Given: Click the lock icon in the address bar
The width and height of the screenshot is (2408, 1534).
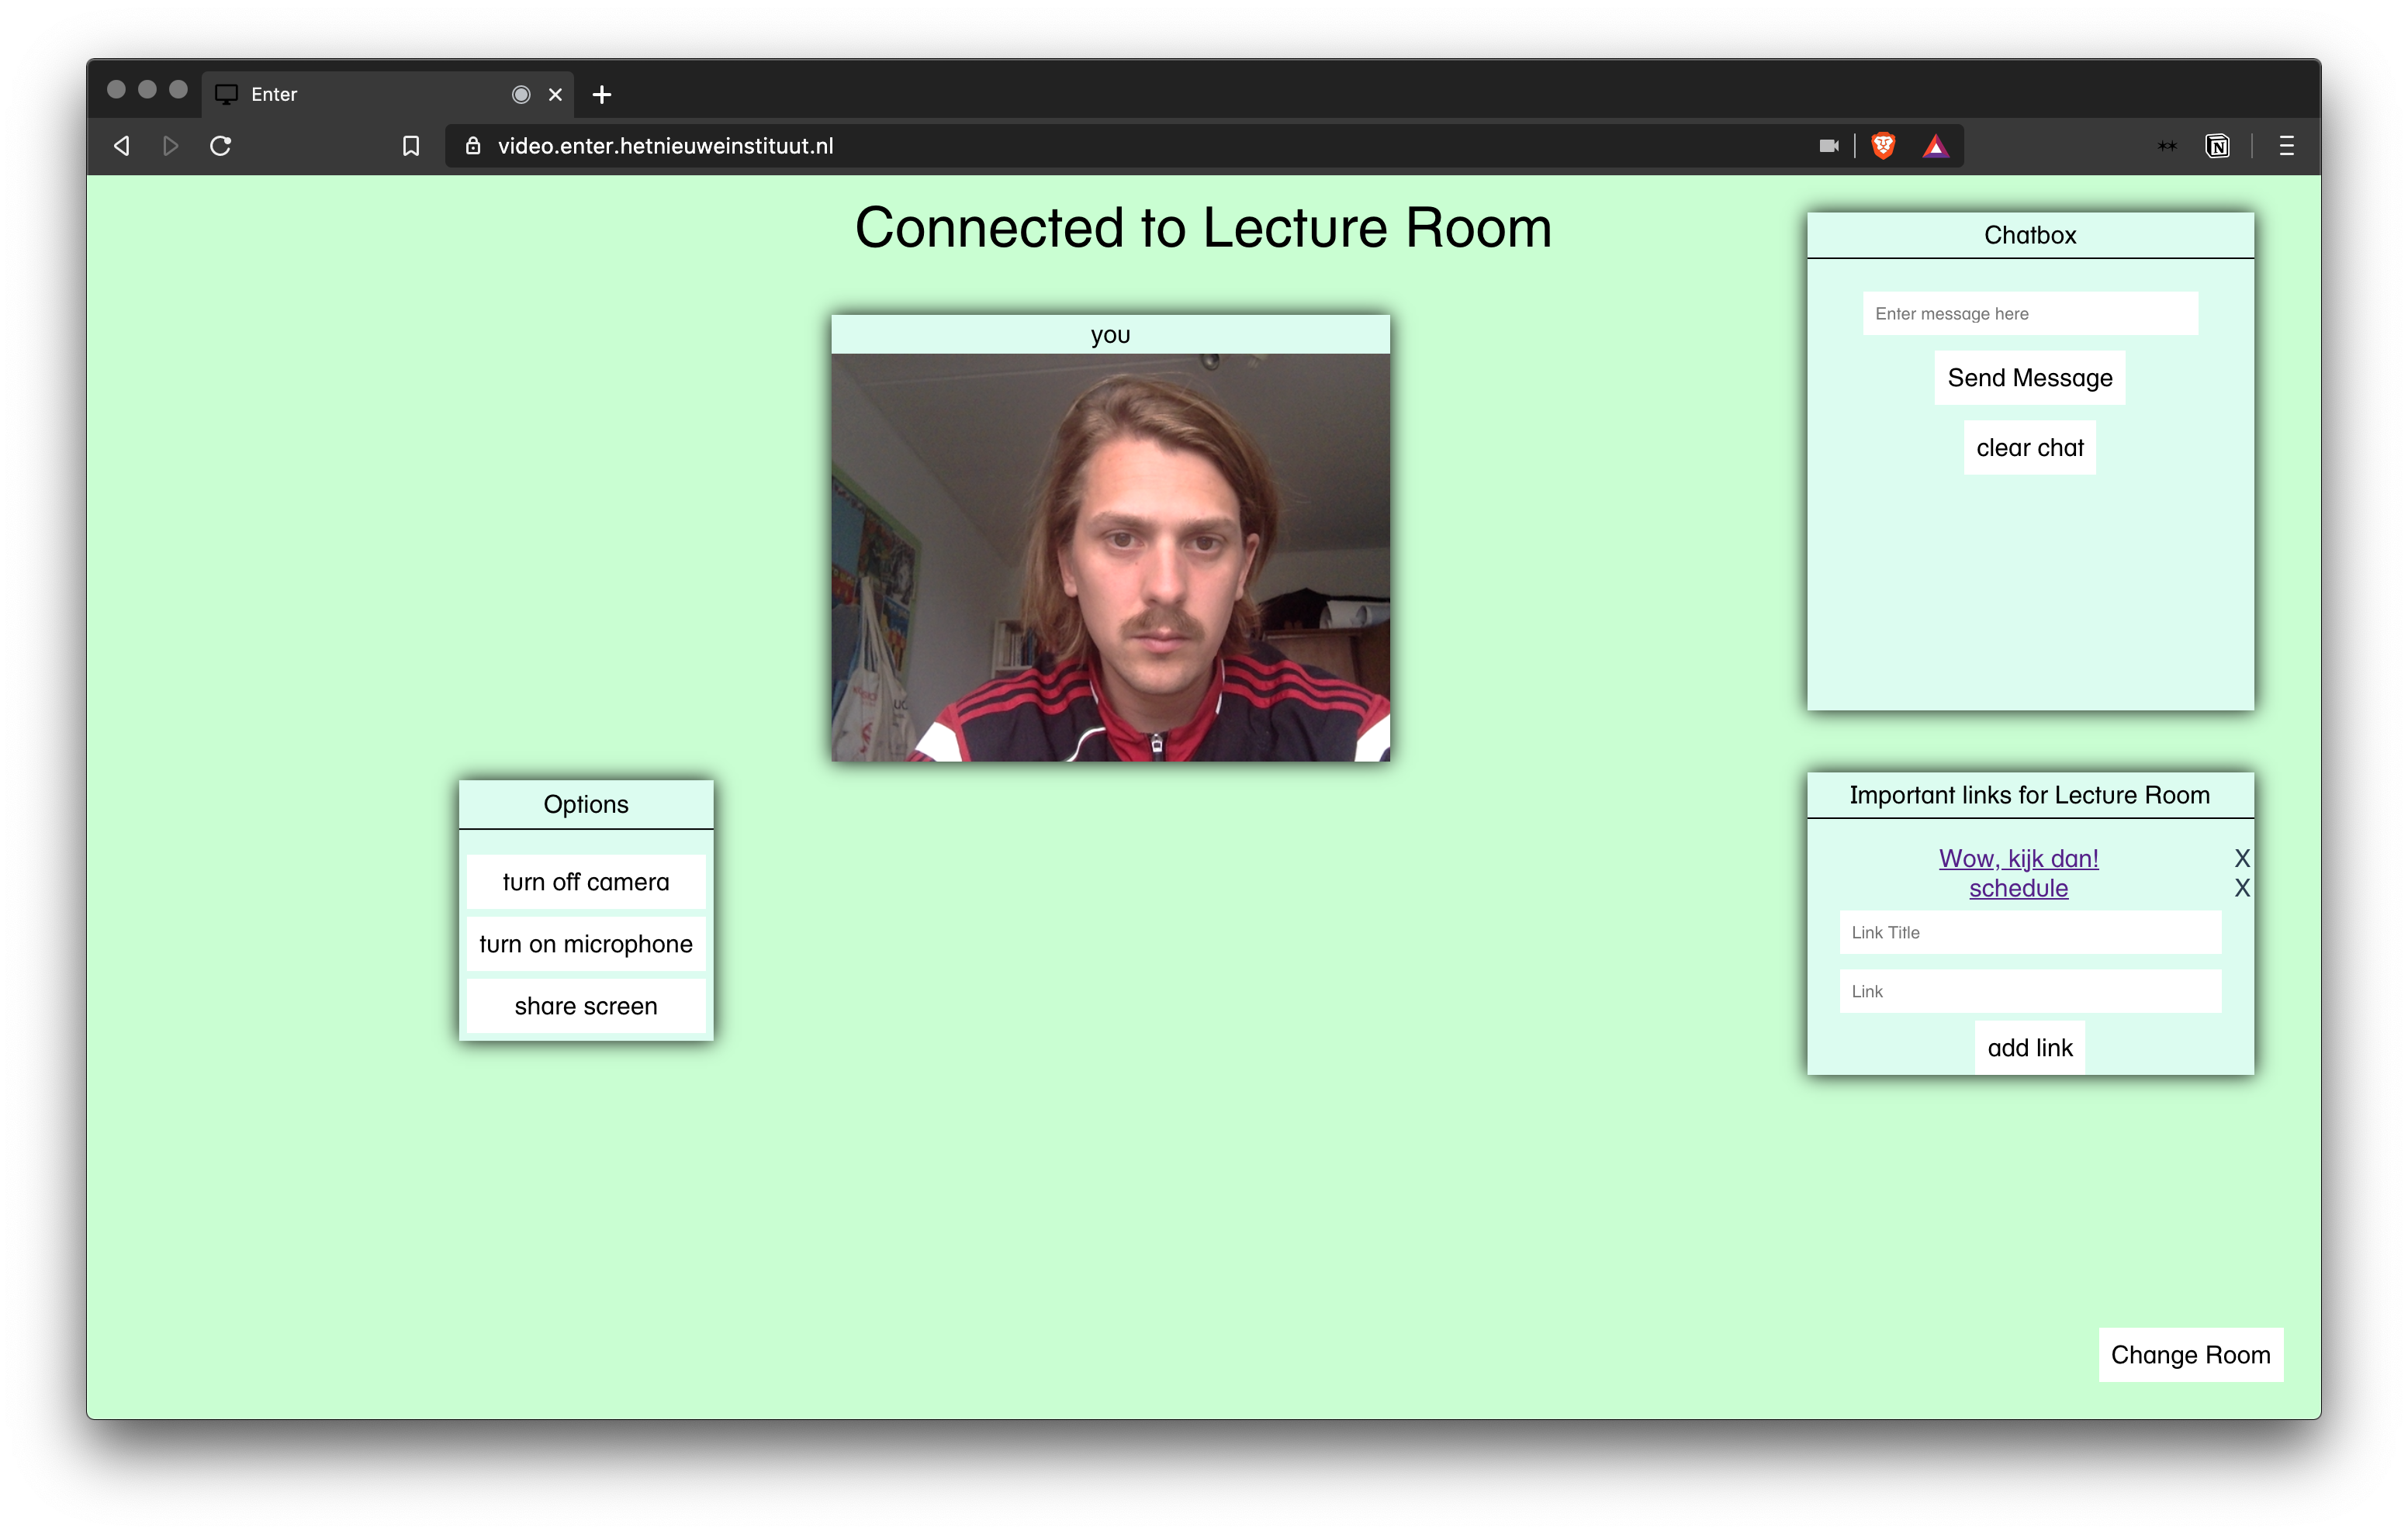Looking at the screenshot, I should (x=473, y=146).
